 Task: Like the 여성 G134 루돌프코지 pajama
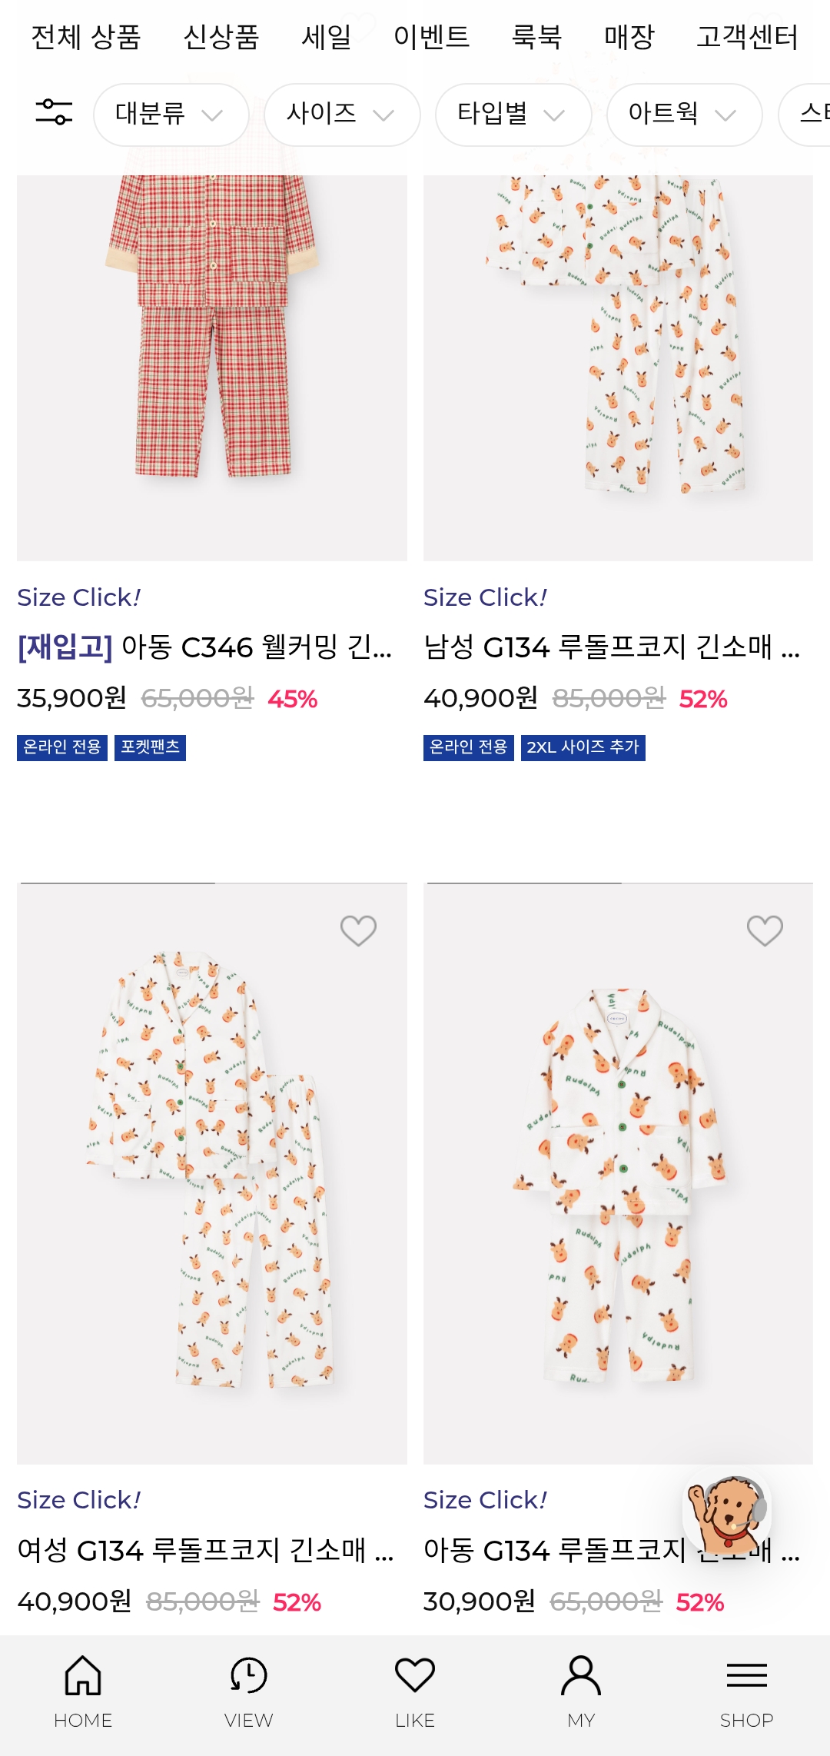[x=358, y=930]
